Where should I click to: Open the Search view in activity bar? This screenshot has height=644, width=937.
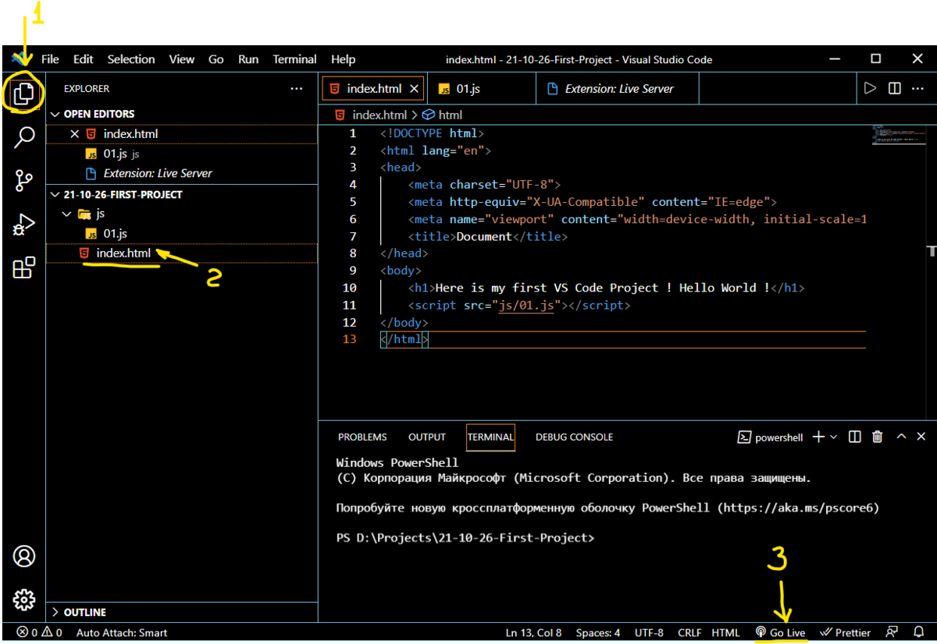[x=23, y=138]
